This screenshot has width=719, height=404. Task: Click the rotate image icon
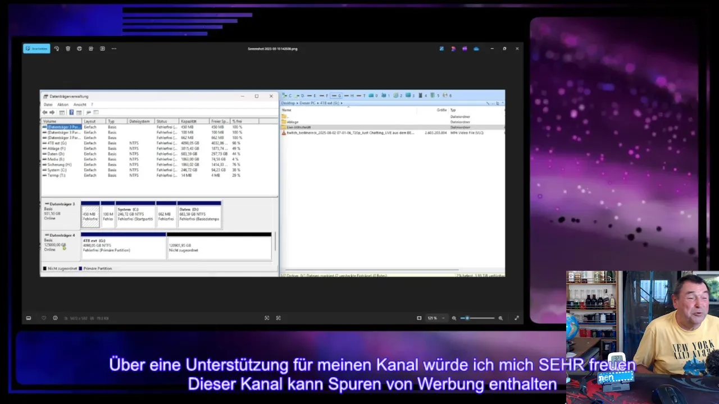click(x=56, y=49)
